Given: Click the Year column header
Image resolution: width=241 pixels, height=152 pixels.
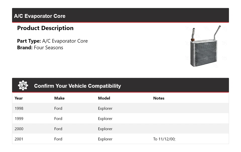Looking at the screenshot, I should click(19, 98).
